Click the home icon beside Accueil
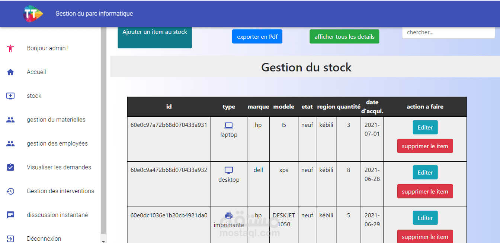Image resolution: width=500 pixels, height=243 pixels. (10, 72)
